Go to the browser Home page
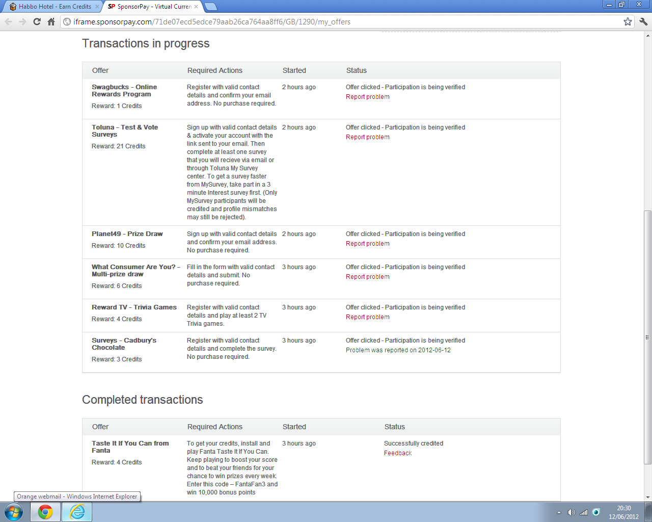Viewport: 652px width, 522px height. pos(51,21)
